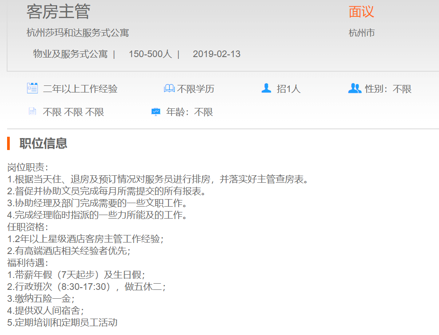439x335 pixels.
Task: Click the 二年以上工作经验 requirement text
Action: 80,89
